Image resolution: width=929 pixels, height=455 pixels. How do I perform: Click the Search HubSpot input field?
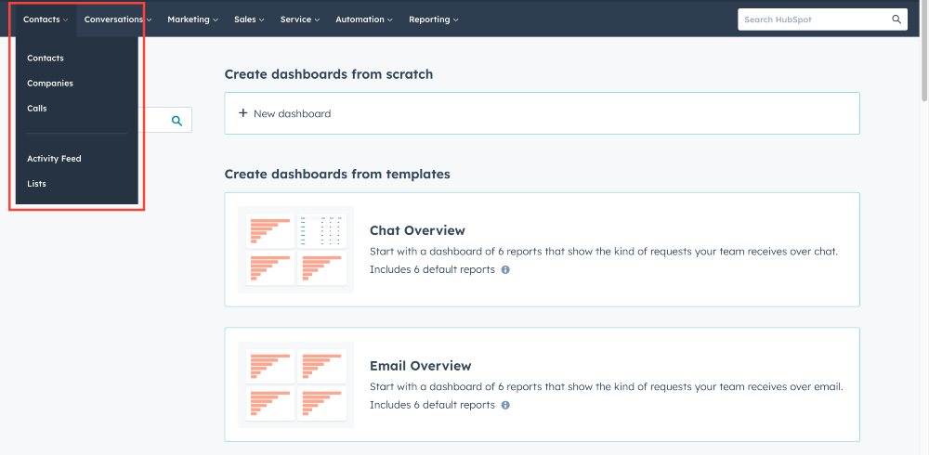click(x=822, y=19)
